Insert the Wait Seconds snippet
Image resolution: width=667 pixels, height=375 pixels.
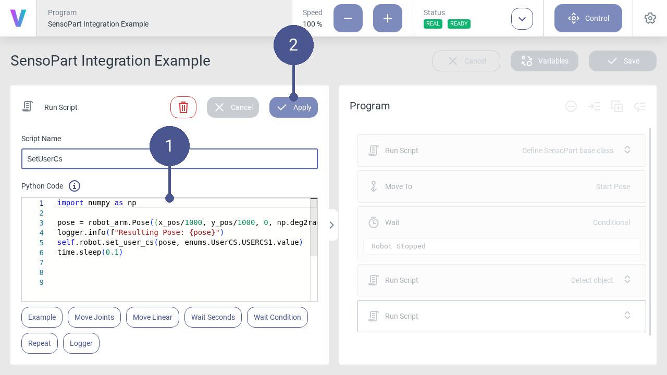point(213,317)
